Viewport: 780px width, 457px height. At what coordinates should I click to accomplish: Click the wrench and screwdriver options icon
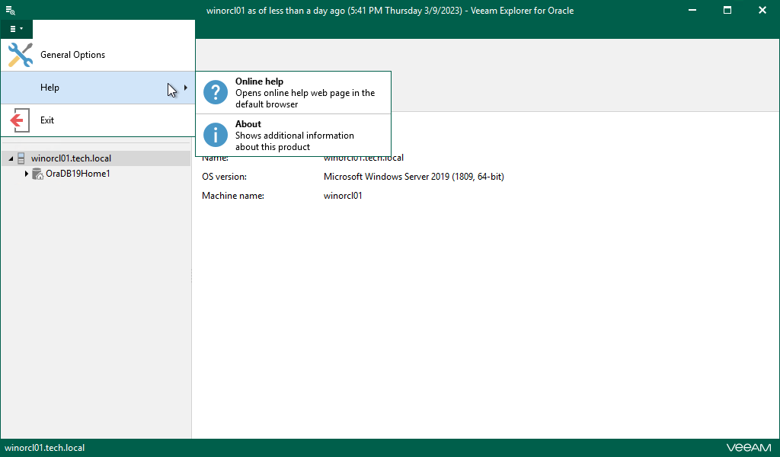click(x=21, y=55)
